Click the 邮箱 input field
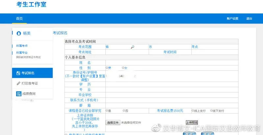The image size is (263, 135). coord(172,105)
